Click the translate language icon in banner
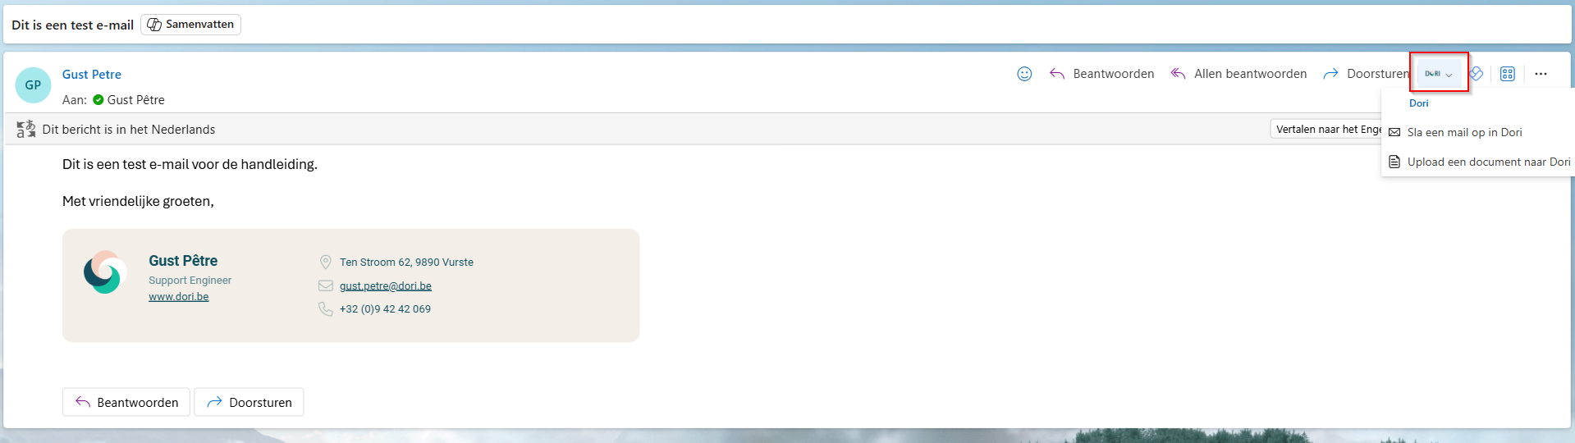Viewport: 1575px width, 443px height. pos(26,129)
